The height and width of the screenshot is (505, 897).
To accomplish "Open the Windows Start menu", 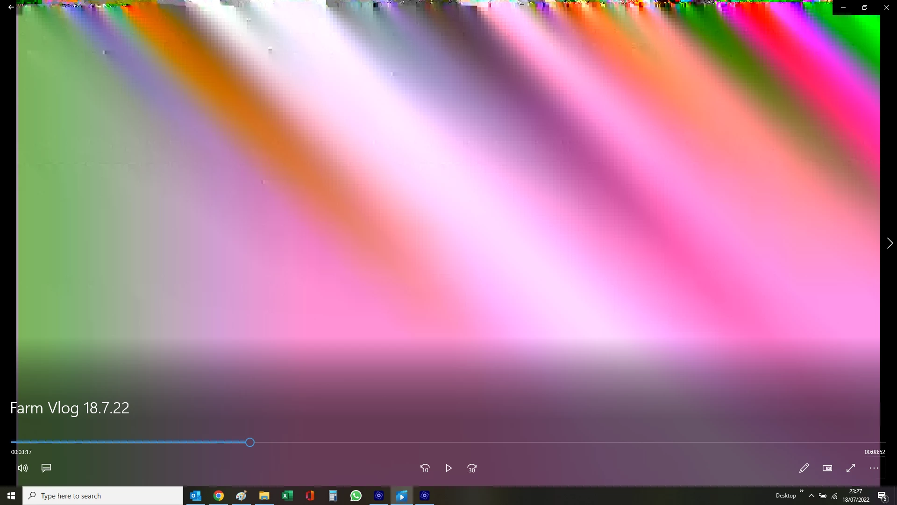I will point(11,496).
